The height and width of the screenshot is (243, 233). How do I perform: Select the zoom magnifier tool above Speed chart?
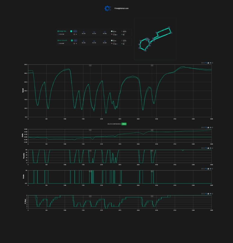(x=206, y=63)
